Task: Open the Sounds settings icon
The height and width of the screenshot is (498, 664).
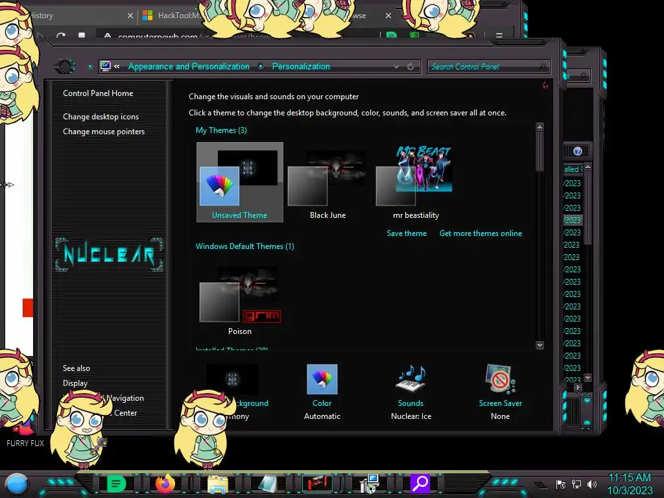Action: pyautogui.click(x=410, y=379)
